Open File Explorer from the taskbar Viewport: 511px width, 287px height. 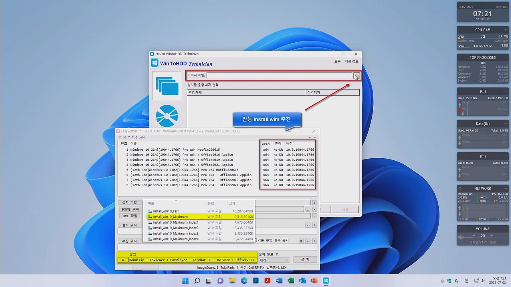point(232,281)
